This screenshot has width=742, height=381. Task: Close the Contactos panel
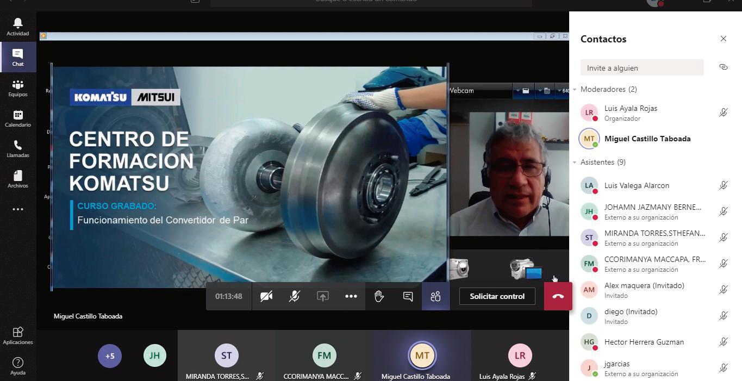tap(724, 39)
